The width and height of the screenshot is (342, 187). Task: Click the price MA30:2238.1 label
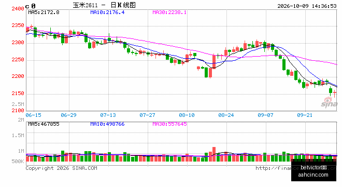point(169,12)
